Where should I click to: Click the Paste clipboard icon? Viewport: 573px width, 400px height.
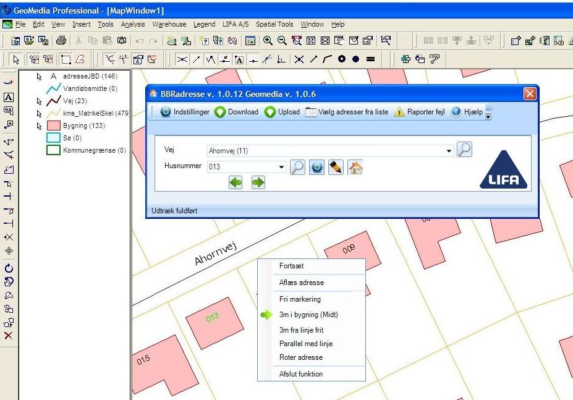(x=107, y=40)
